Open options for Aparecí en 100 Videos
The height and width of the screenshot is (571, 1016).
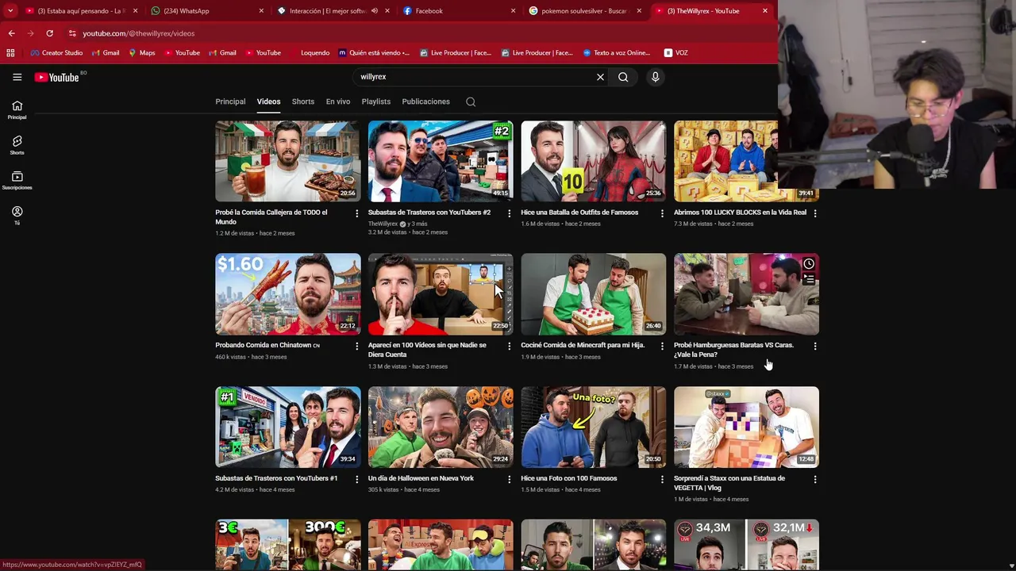(x=510, y=346)
